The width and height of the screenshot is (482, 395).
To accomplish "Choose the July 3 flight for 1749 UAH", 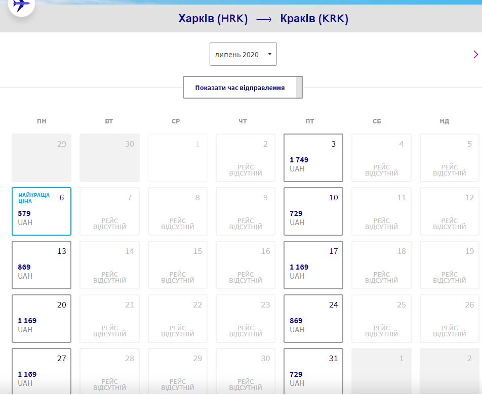I will click(x=313, y=158).
